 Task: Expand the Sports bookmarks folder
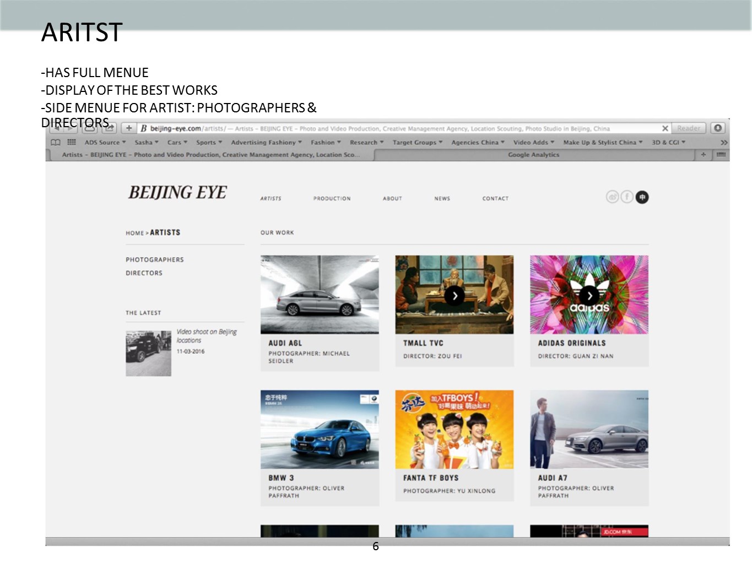coord(209,142)
